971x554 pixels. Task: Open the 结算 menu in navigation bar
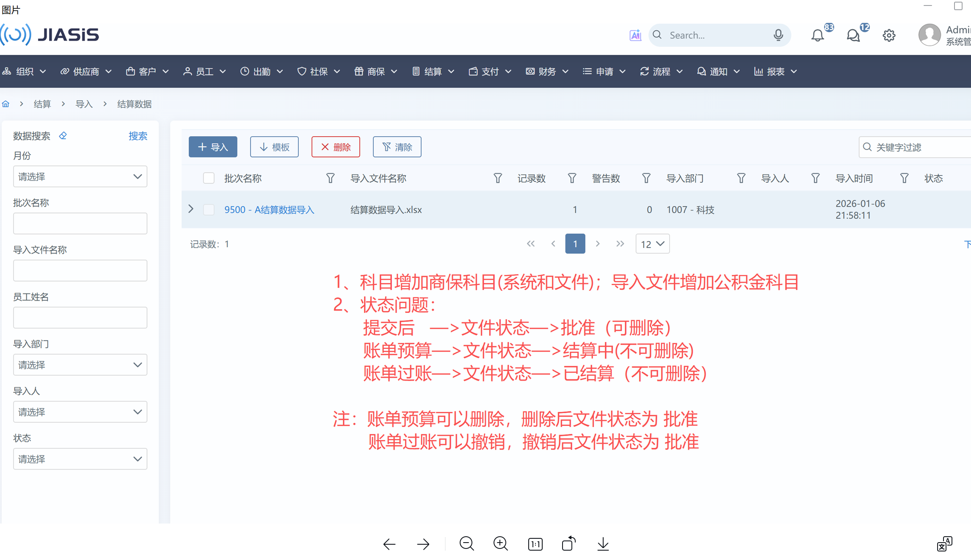(x=433, y=71)
